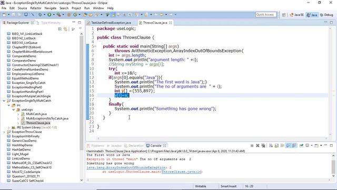Click the Display Selected Console icon
This screenshot has width=337, height=190.
[x=308, y=146]
